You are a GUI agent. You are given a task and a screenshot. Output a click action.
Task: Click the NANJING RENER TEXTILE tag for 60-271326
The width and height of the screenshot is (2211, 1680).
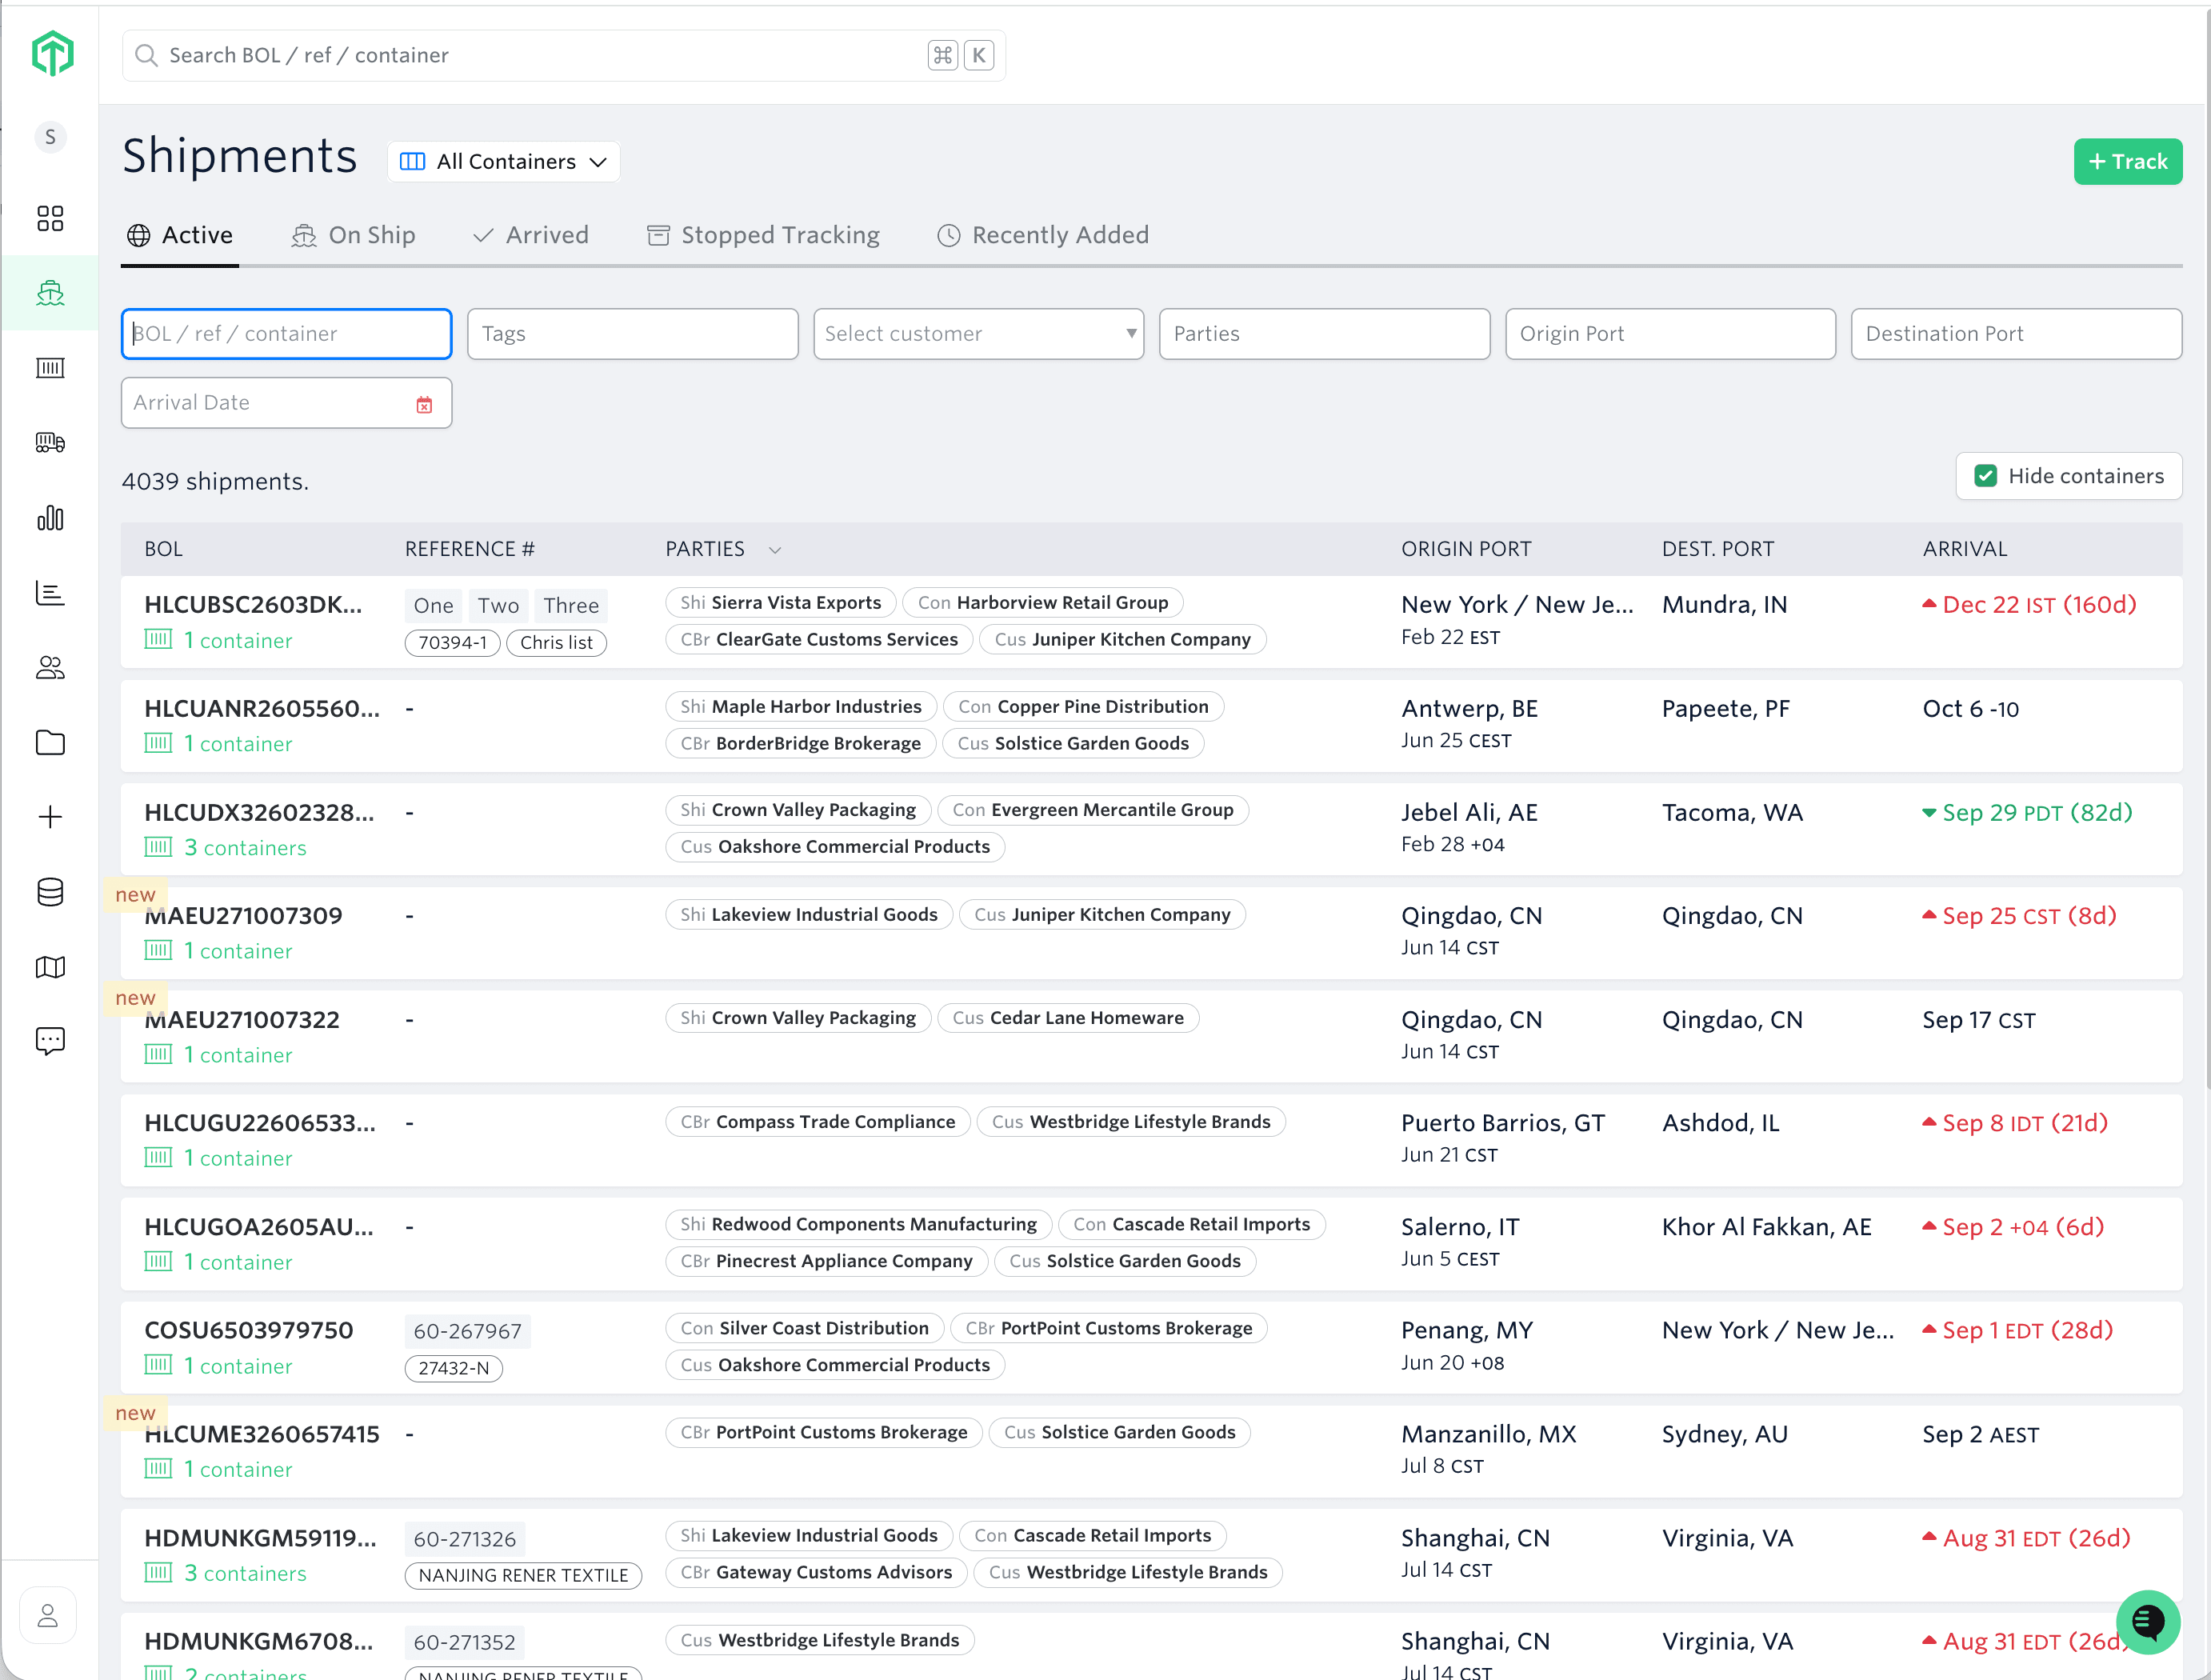pos(523,1575)
